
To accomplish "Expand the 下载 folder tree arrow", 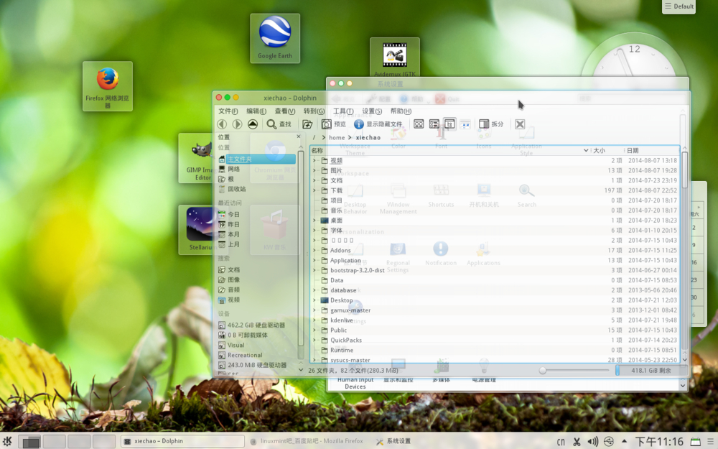I will click(x=314, y=190).
